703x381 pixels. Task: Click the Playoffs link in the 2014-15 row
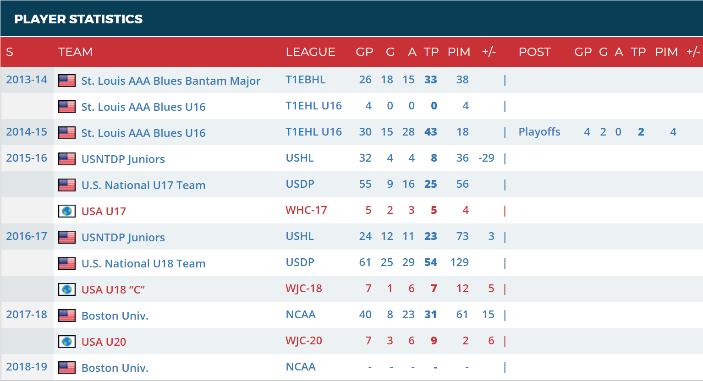[x=539, y=132]
